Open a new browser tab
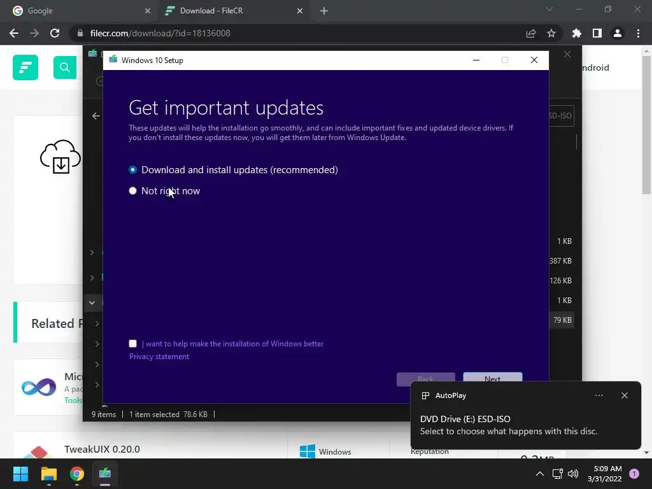652x489 pixels. tap(324, 11)
